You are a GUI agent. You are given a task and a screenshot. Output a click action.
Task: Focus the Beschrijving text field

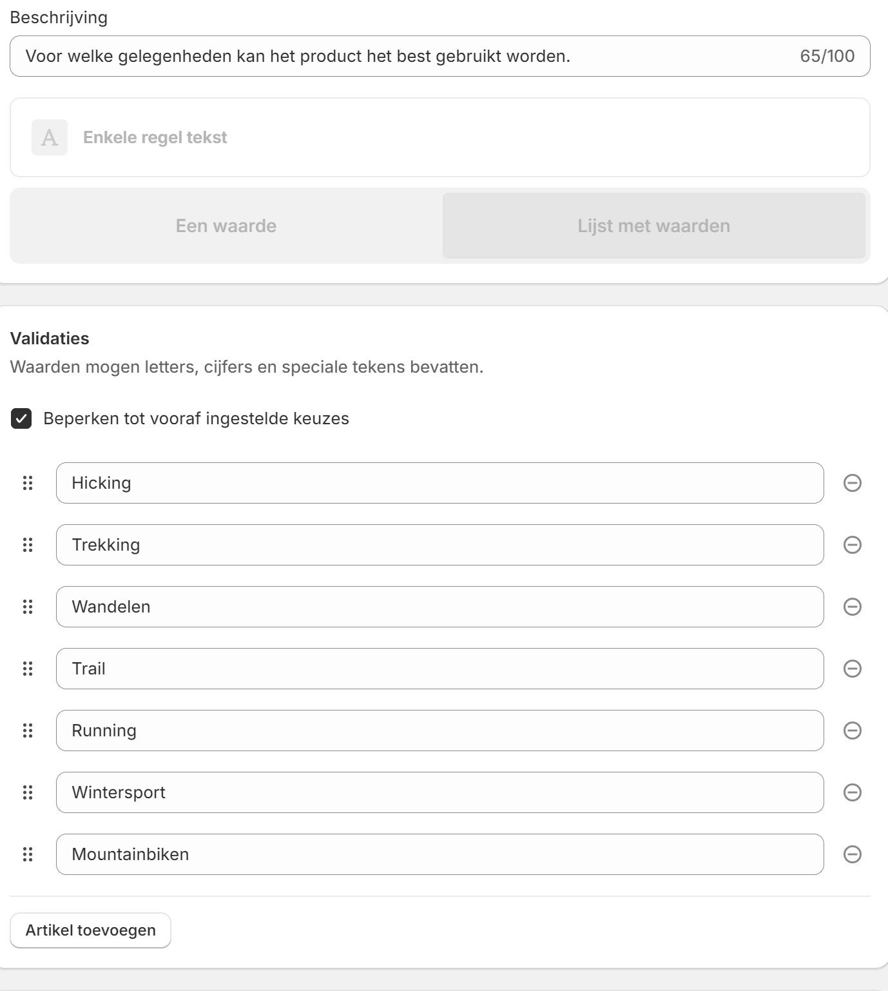[440, 56]
